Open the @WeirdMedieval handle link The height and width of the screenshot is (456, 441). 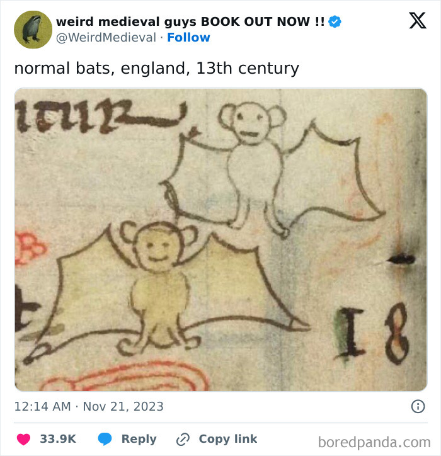pyautogui.click(x=106, y=38)
